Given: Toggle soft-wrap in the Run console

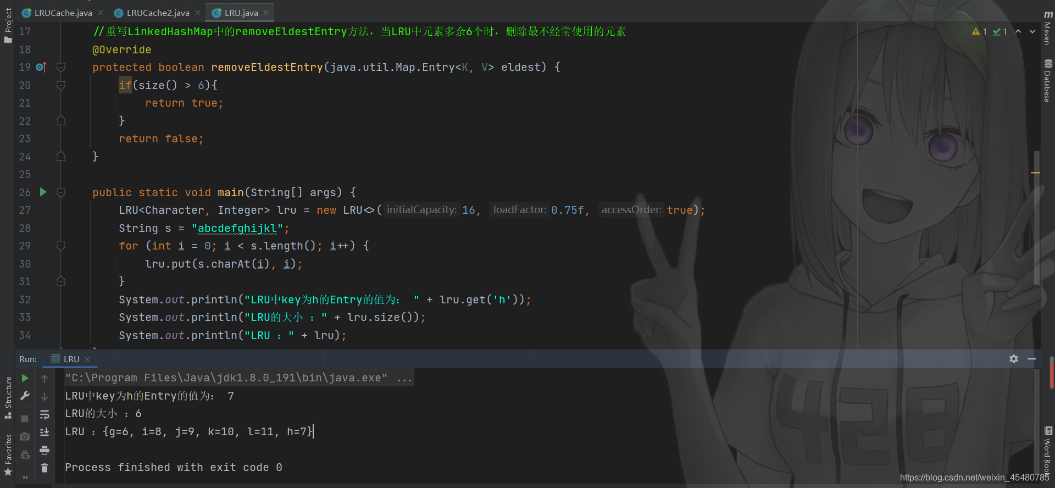Looking at the screenshot, I should point(45,414).
